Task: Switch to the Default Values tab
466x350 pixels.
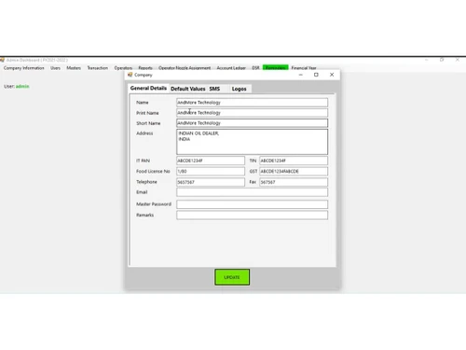Action: coord(188,89)
